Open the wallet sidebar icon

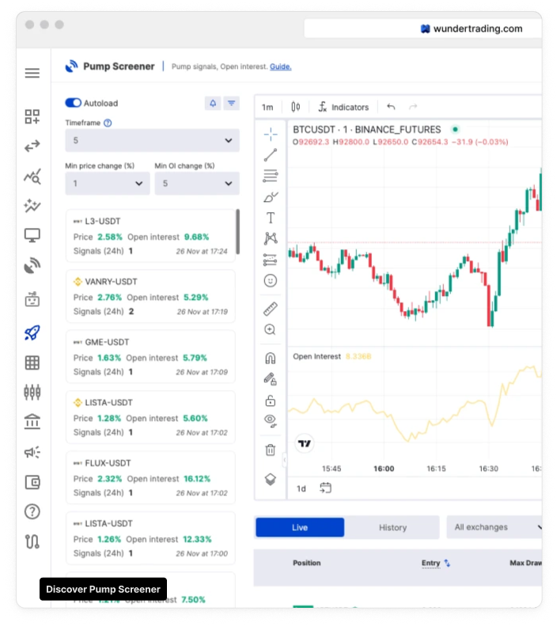[x=32, y=482]
